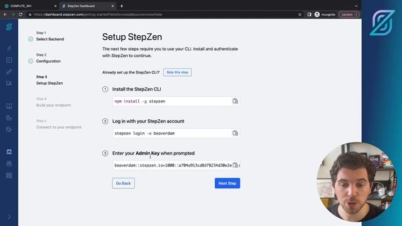Viewport: 402px width, 226px height.
Task: Go to Step 2 Configuration
Action: [x=48, y=58]
